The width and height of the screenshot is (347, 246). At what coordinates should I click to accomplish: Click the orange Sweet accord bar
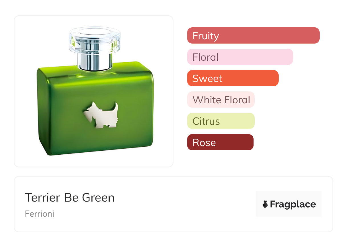[232, 78]
